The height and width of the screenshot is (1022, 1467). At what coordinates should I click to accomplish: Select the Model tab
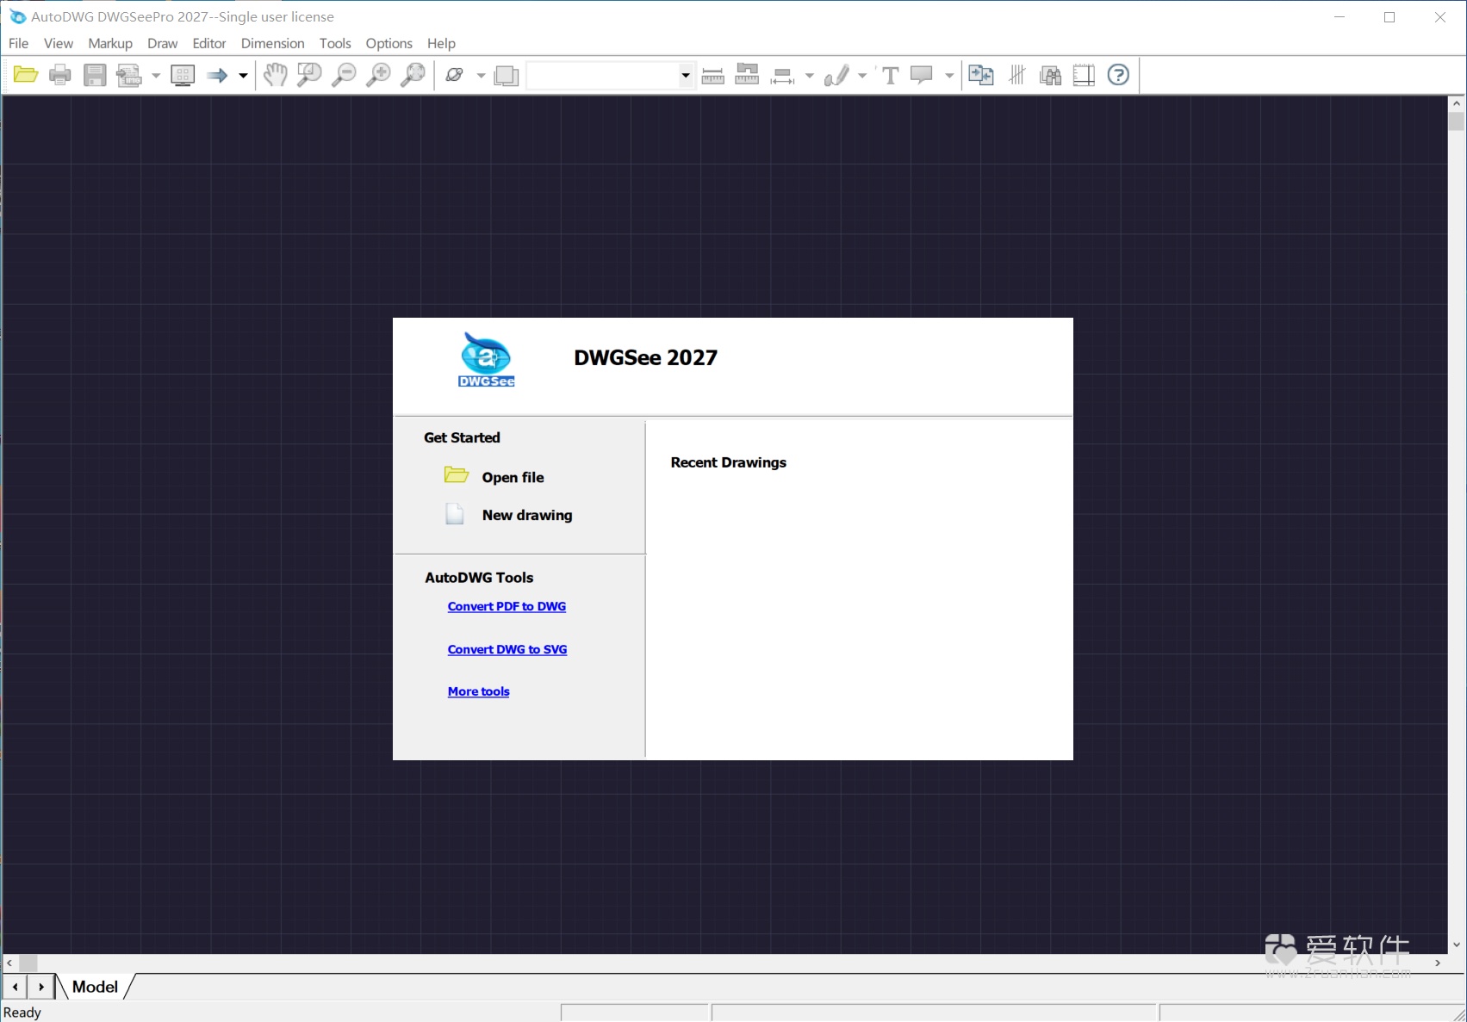[x=93, y=987]
